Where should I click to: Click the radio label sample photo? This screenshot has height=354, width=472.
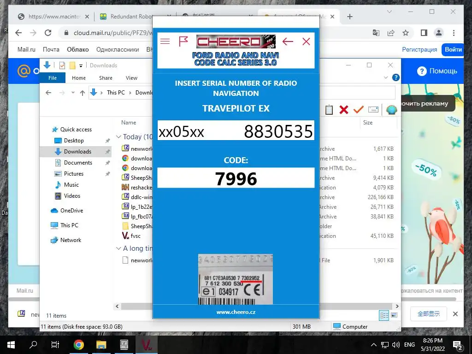[236, 279]
